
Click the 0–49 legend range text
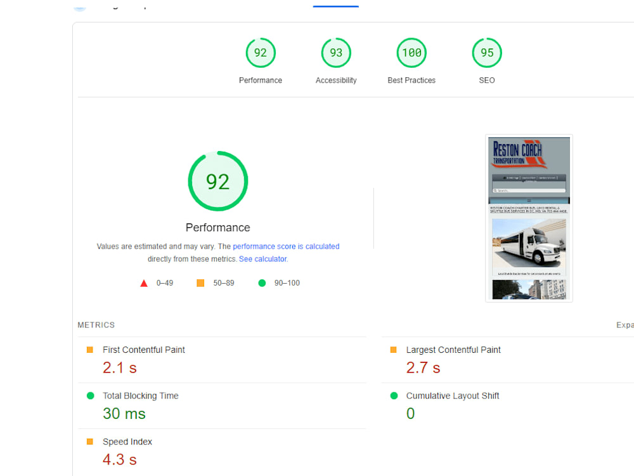tap(165, 283)
